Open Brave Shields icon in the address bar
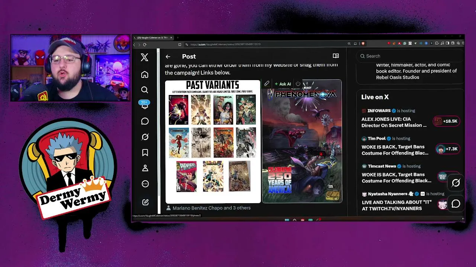Screen dimensions: 476x267 tap(363, 44)
